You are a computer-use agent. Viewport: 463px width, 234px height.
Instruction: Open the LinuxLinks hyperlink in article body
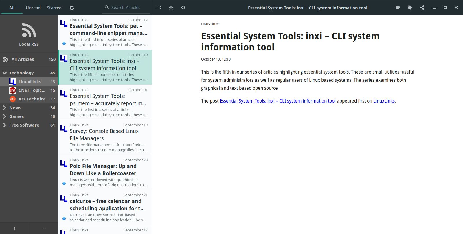click(x=384, y=101)
